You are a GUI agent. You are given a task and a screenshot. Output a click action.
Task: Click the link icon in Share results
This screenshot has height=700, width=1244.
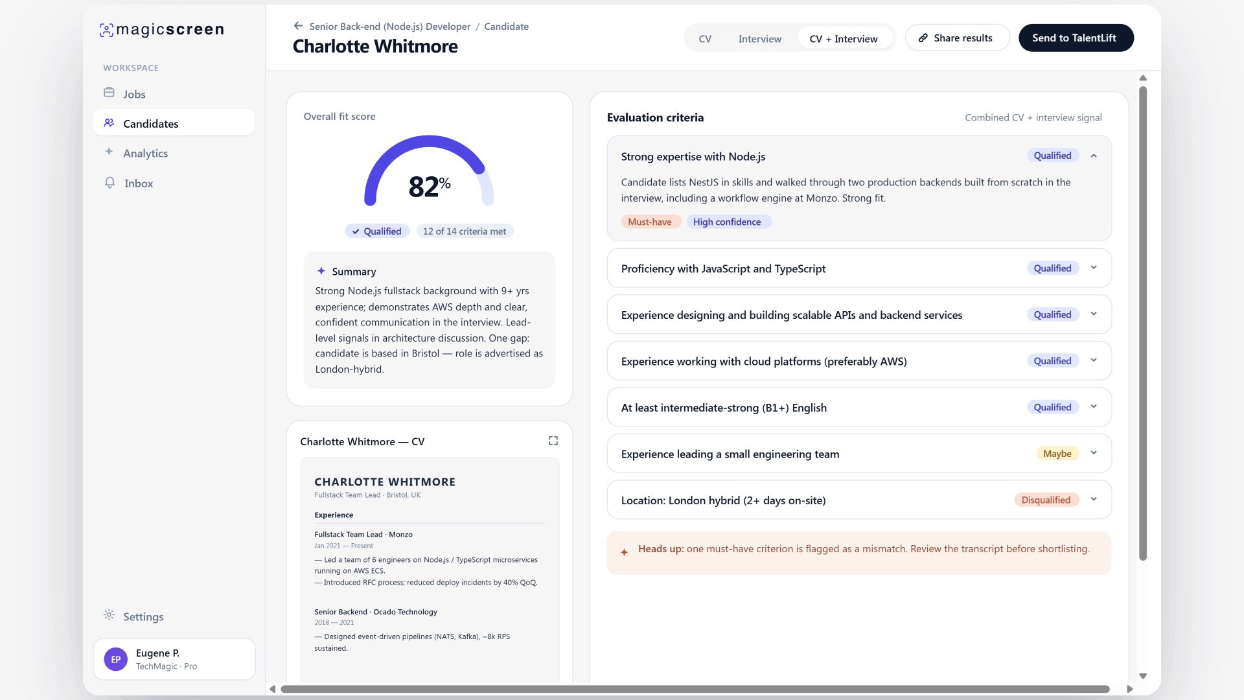tap(923, 38)
